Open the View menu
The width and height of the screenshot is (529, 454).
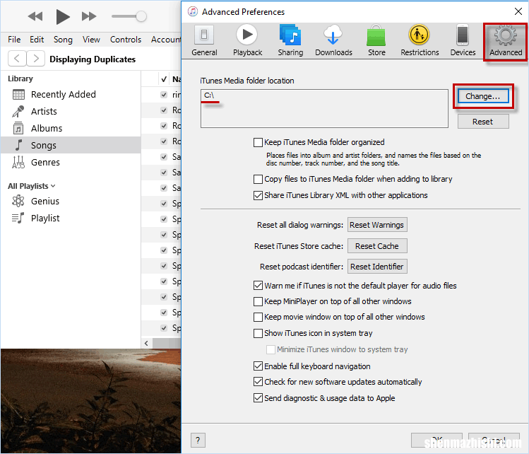[91, 40]
